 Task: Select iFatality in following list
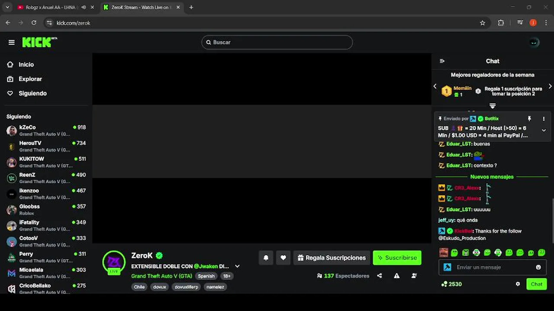pos(46,225)
